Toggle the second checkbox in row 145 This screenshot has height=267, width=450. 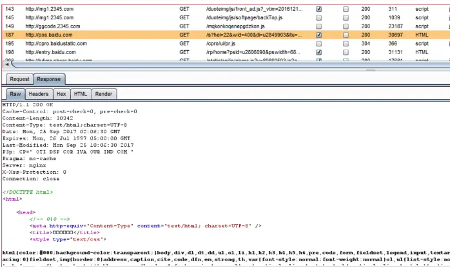(346, 18)
